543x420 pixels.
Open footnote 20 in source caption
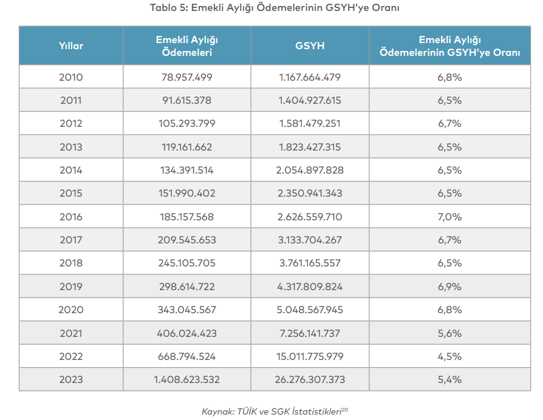point(345,409)
